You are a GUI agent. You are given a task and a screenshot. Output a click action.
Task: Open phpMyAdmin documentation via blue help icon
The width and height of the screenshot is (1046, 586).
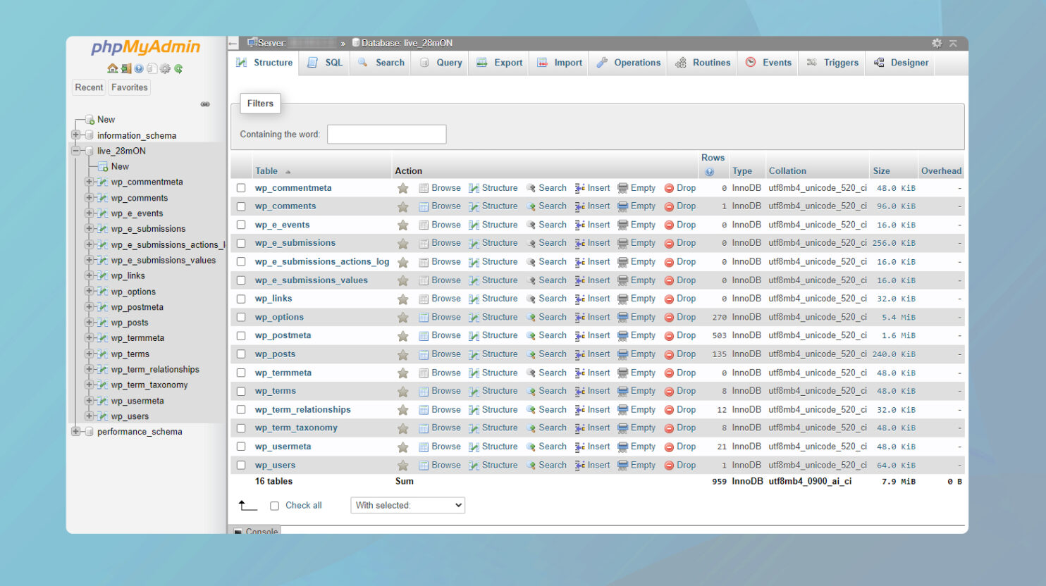pyautogui.click(x=139, y=68)
